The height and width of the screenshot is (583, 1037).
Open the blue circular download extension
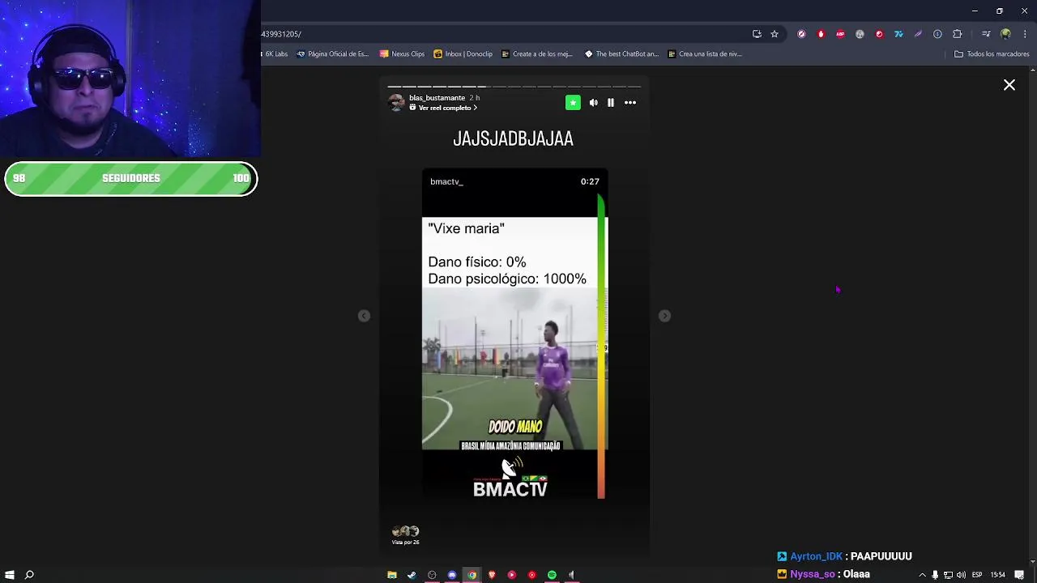(x=937, y=34)
